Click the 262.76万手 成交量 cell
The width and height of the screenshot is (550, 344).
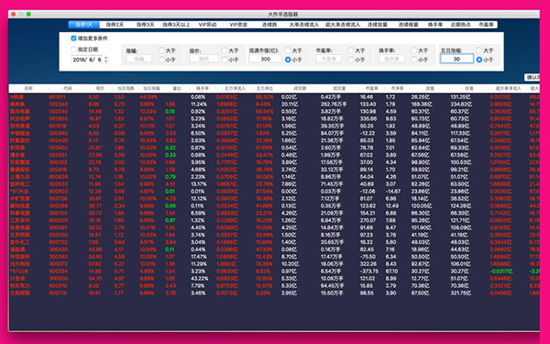pyautogui.click(x=334, y=105)
